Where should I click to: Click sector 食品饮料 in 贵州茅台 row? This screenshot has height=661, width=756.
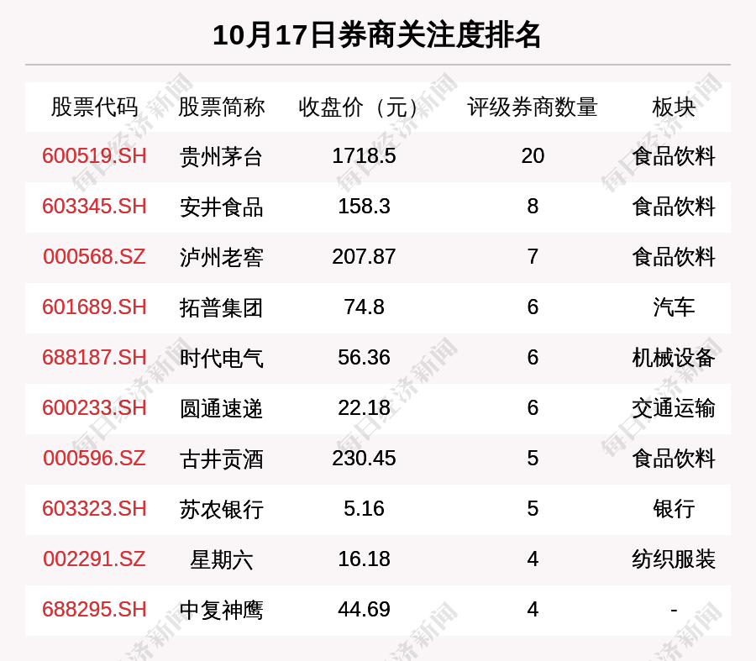tap(674, 157)
